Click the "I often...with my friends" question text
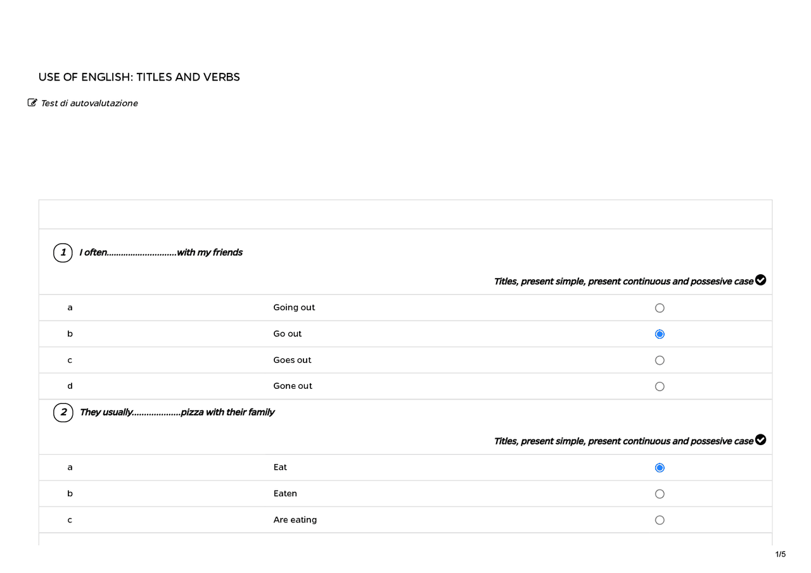The height and width of the screenshot is (573, 811). click(161, 253)
